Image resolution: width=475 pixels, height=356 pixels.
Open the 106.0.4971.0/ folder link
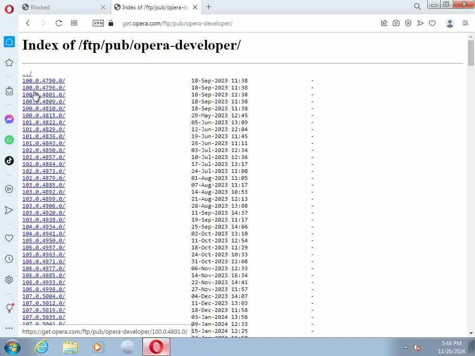[44, 261]
